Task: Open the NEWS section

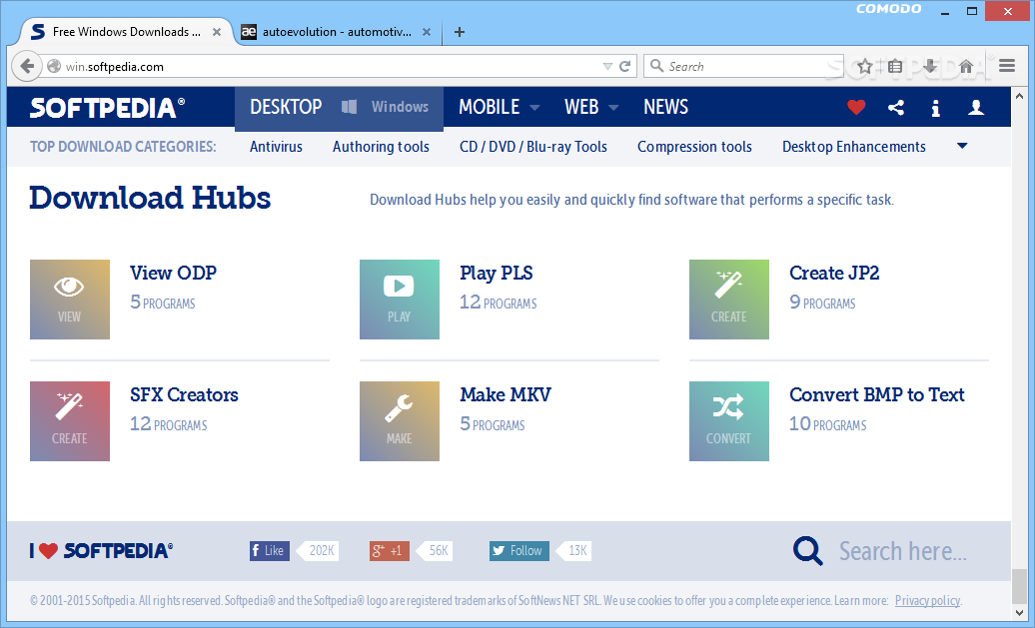Action: tap(665, 107)
